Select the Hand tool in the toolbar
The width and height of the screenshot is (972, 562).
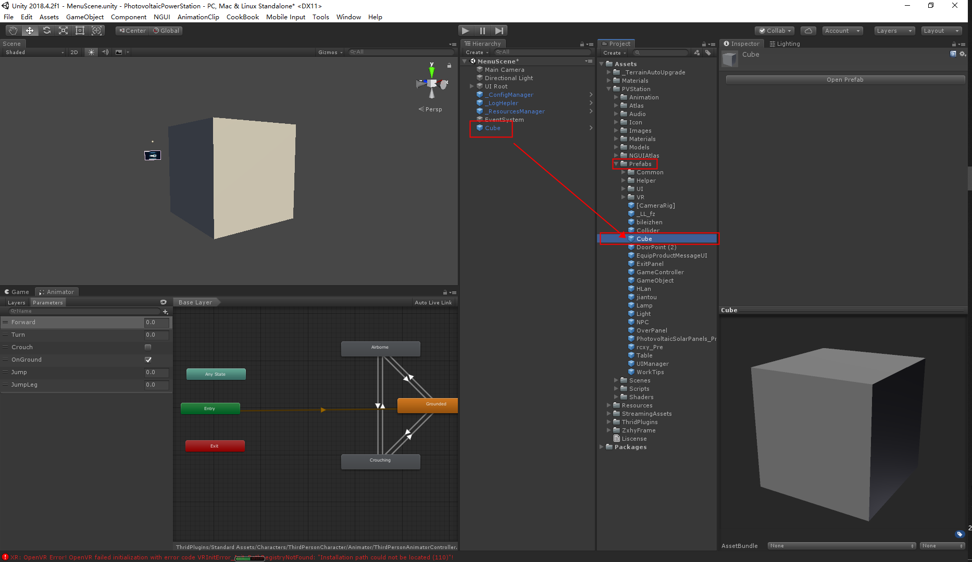coord(13,30)
